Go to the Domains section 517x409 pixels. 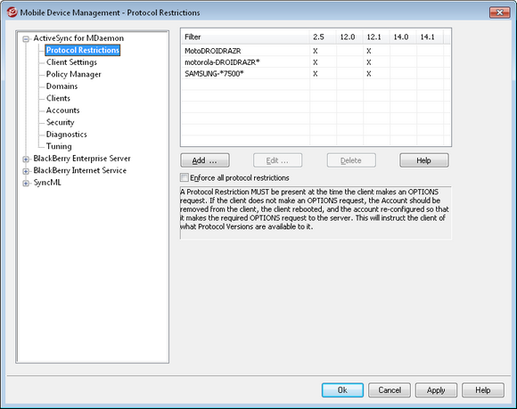[62, 86]
